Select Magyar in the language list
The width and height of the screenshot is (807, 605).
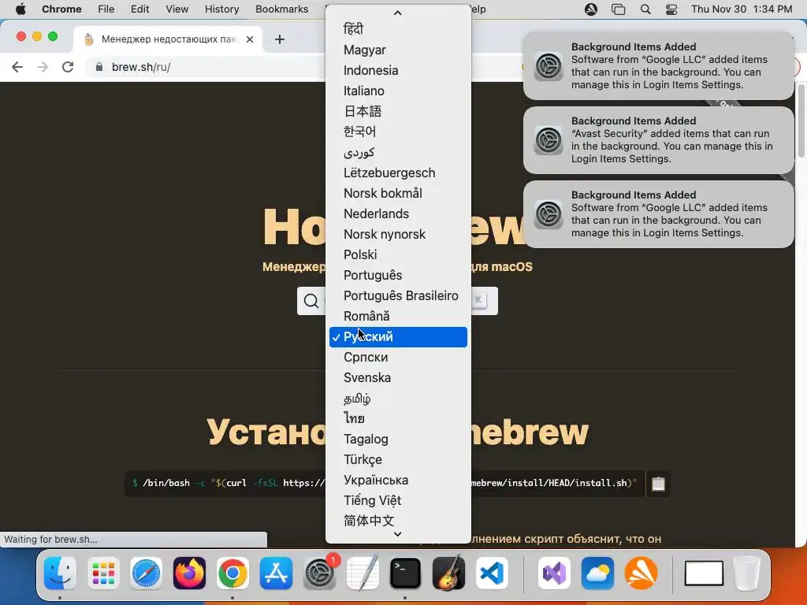[398, 50]
